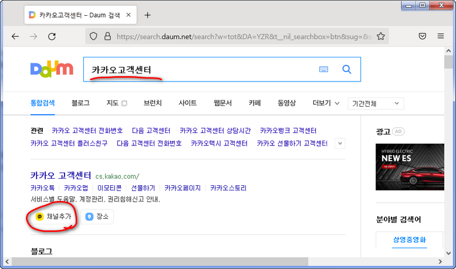Open the 카카오스토리 sublink
Screen dimensions: 456x269
click(x=228, y=188)
